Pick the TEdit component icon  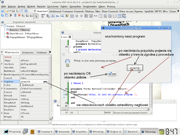(62, 16)
